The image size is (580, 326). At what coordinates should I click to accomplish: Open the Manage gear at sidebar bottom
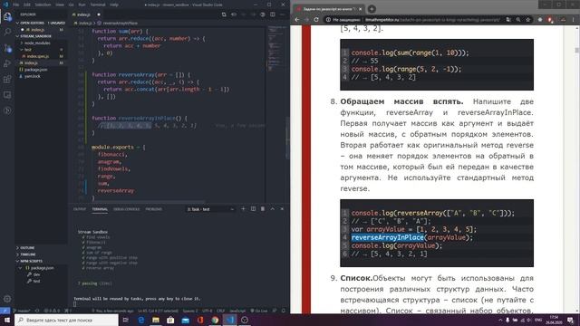coord(7,299)
